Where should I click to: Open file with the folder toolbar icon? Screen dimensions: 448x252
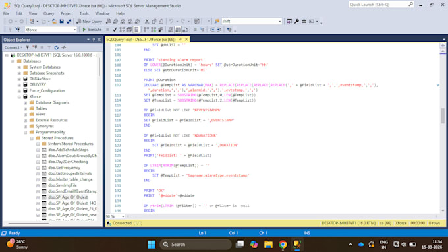[x=54, y=22]
